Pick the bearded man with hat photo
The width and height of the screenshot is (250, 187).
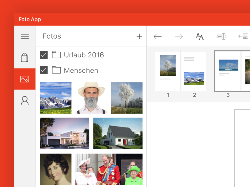pos(91,98)
